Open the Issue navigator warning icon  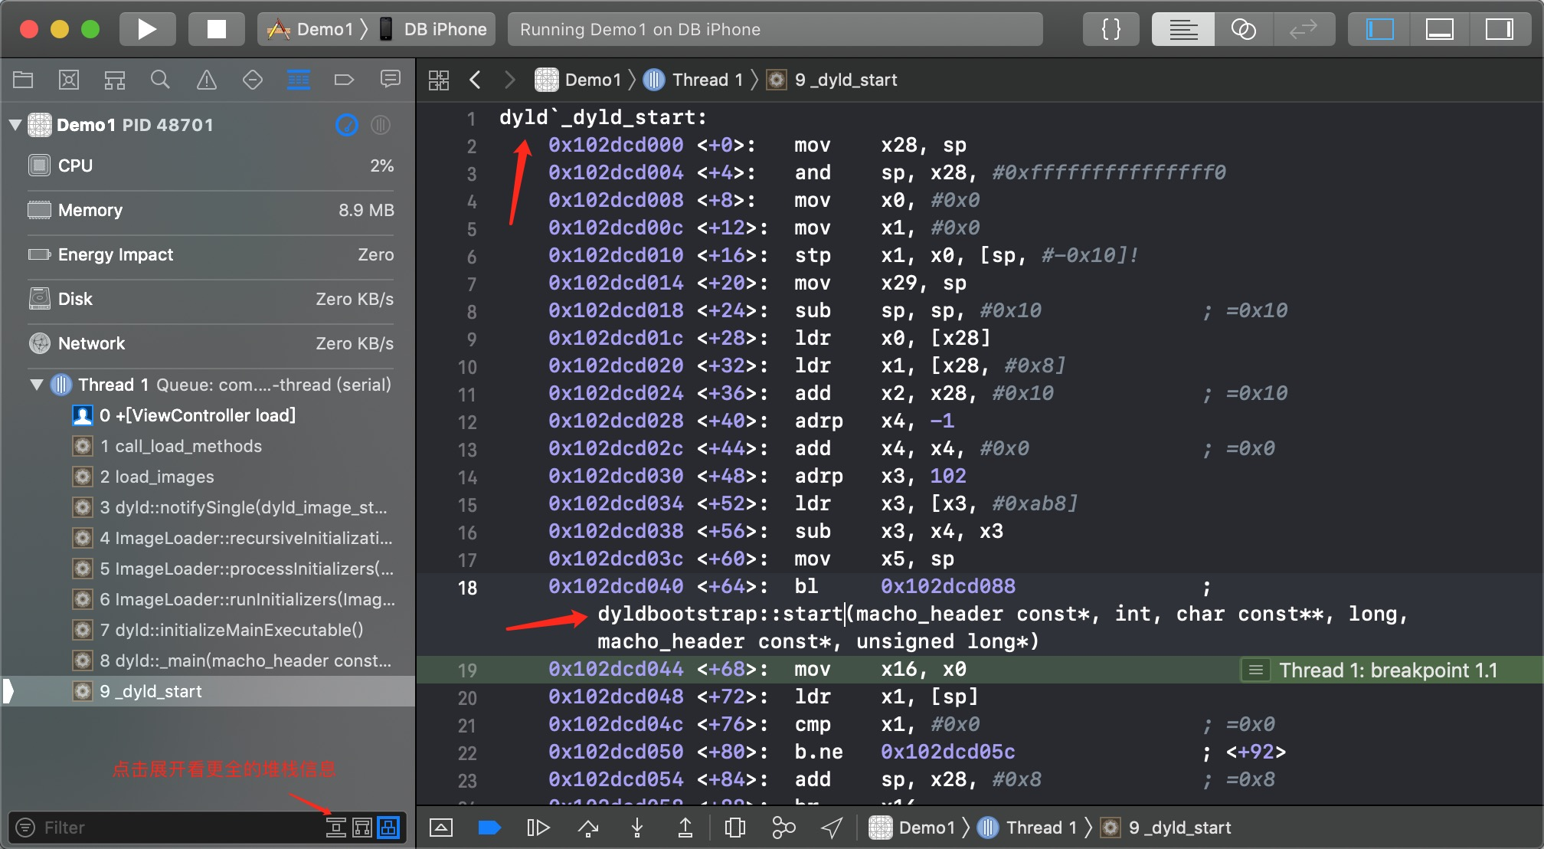coord(206,80)
